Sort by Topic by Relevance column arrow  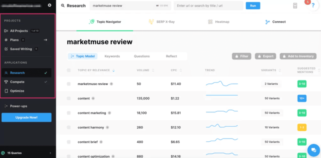(x=113, y=70)
